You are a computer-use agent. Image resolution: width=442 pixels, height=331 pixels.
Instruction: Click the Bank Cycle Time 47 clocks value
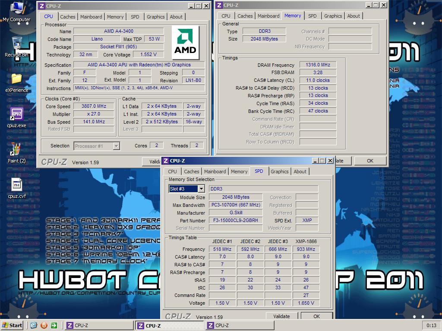pyautogui.click(x=318, y=111)
